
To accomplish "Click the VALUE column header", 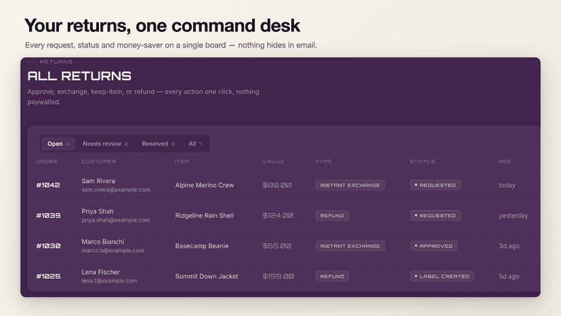I will click(273, 161).
